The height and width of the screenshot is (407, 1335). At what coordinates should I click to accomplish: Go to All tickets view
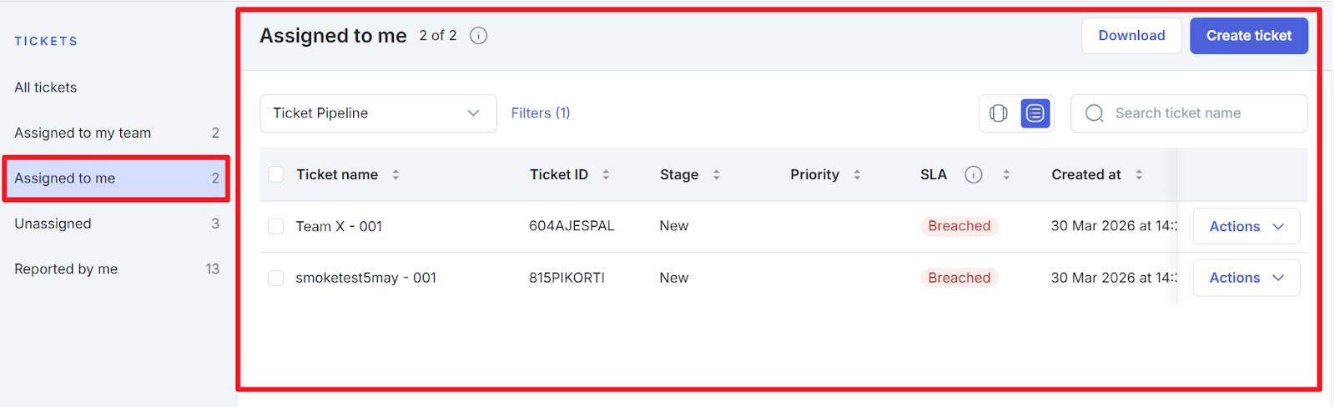pos(46,88)
